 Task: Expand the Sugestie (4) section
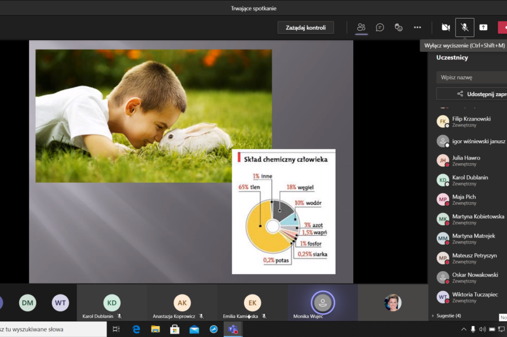(446, 315)
